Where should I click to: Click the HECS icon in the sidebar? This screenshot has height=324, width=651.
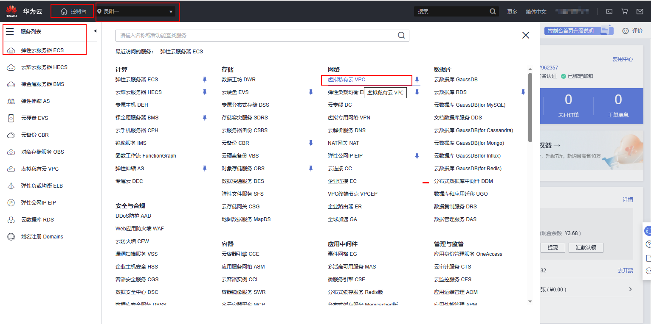[11, 67]
